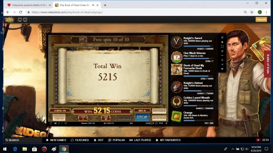
Task: Reload the page
Action: 20,12
